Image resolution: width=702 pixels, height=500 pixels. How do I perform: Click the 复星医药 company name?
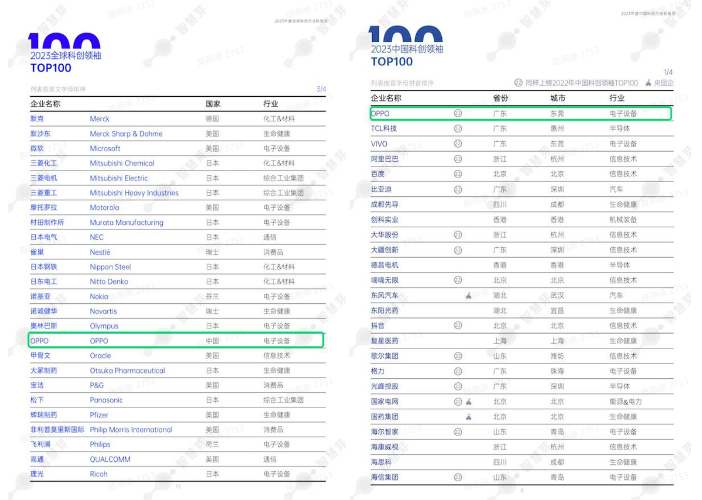pos(384,341)
